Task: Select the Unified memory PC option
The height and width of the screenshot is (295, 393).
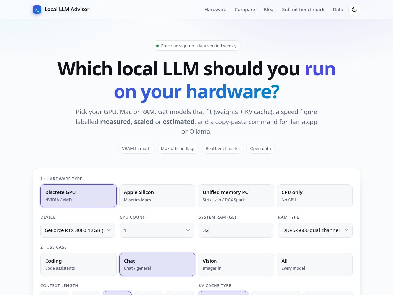Action: pyautogui.click(x=236, y=196)
